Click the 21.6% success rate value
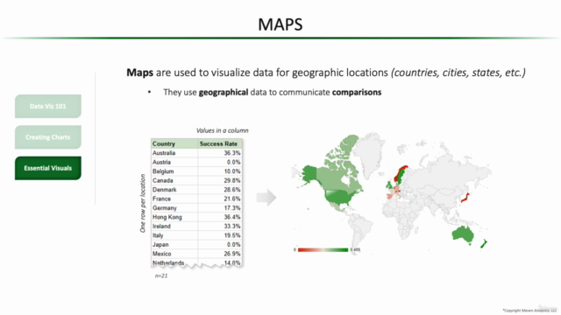The image size is (561, 315). coord(232,199)
